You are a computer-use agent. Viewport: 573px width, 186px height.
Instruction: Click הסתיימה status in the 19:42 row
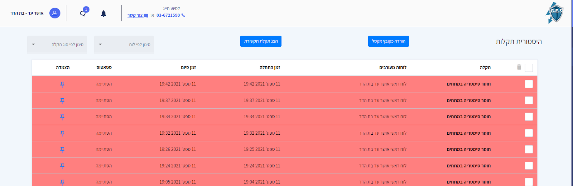point(103,84)
